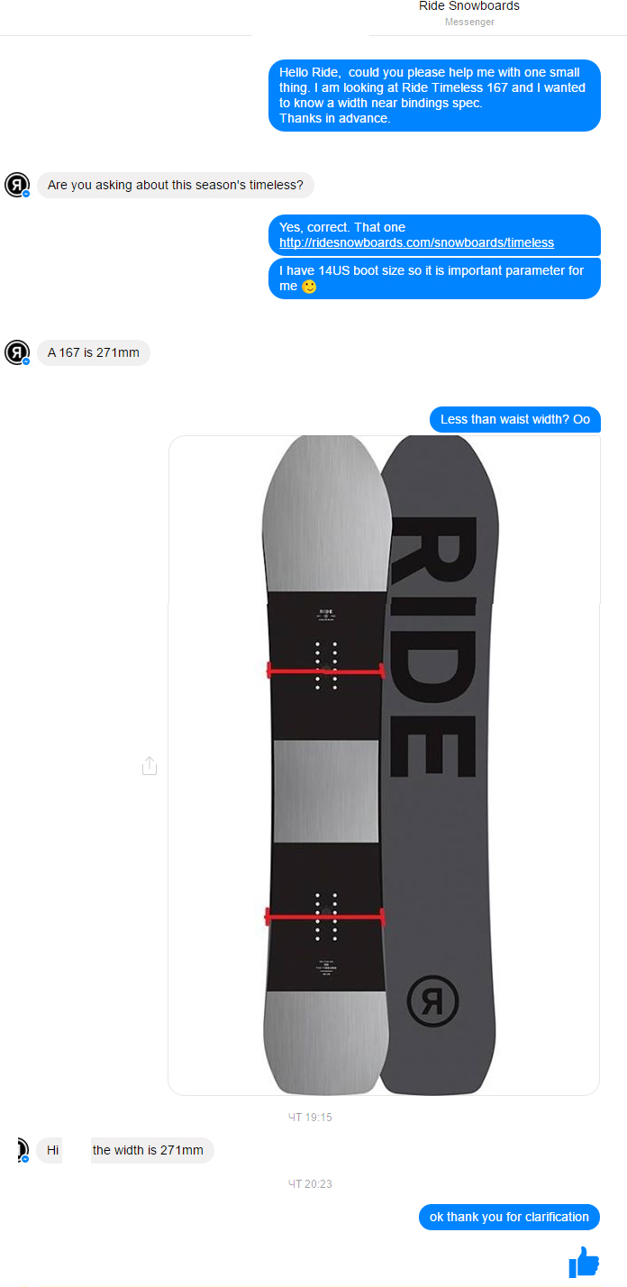
Task: Click Ride avatar next to "Are you asking" message
Action: 17,185
